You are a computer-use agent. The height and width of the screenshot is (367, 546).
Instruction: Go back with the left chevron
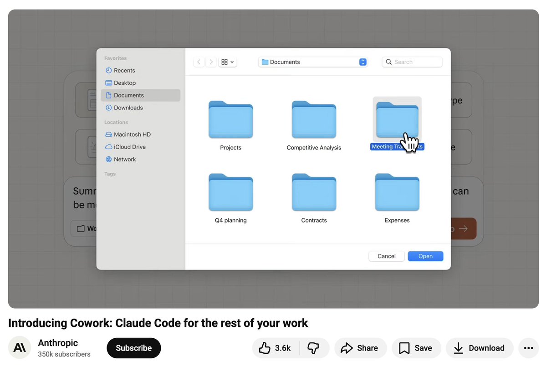199,62
